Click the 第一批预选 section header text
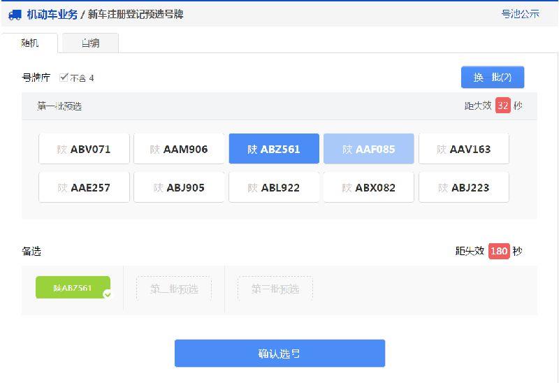Viewport: 559px width, 383px height. (59, 106)
